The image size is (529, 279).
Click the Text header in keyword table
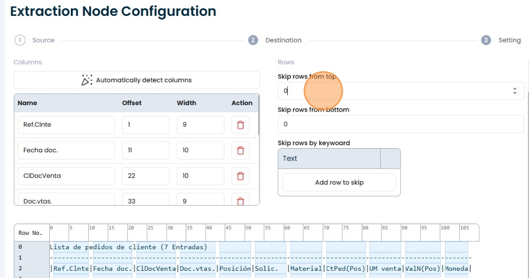click(290, 158)
